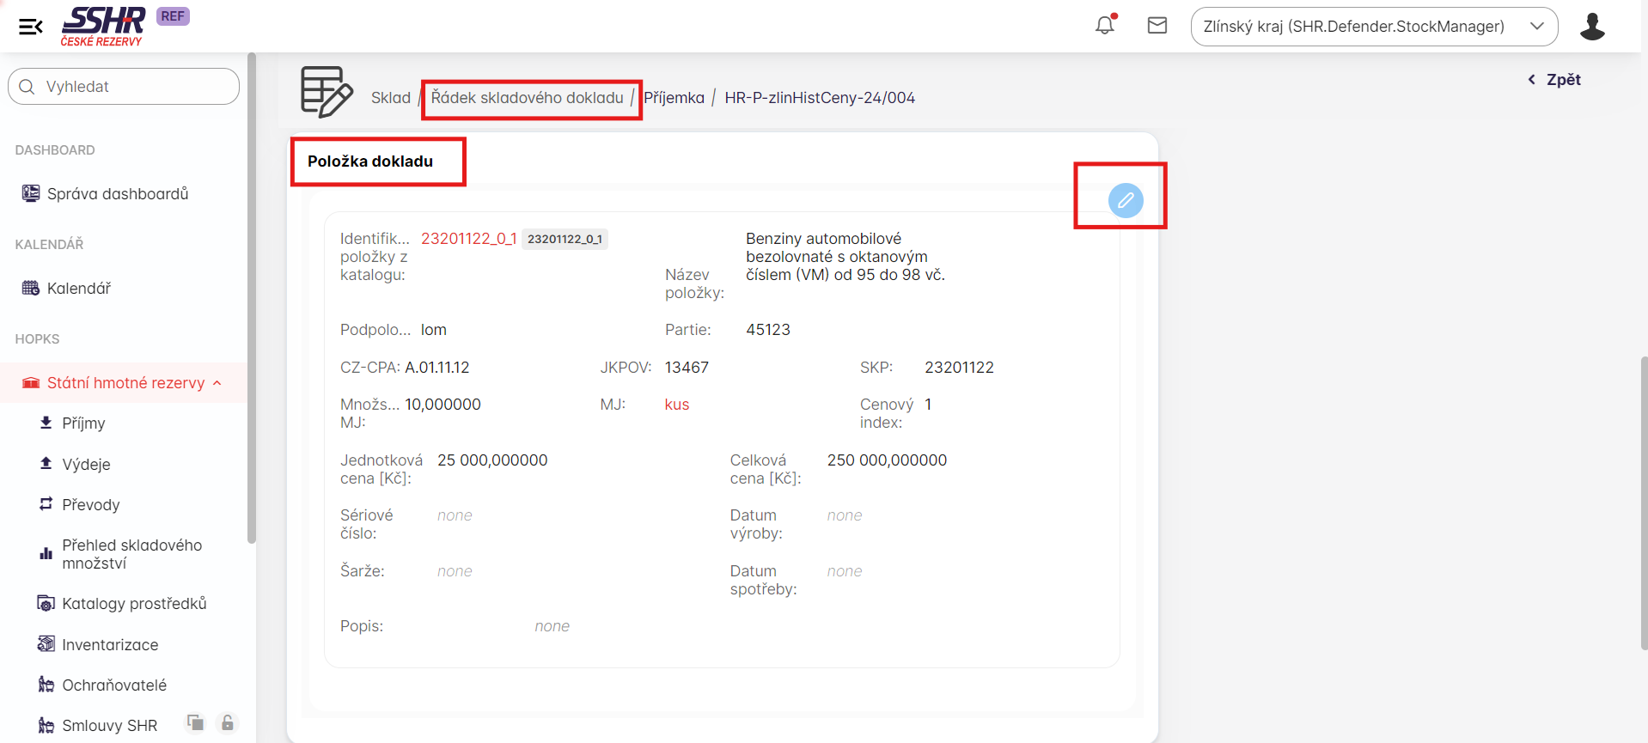Go back using the Zpět button
Screen dimensions: 1648x743
click(1554, 80)
